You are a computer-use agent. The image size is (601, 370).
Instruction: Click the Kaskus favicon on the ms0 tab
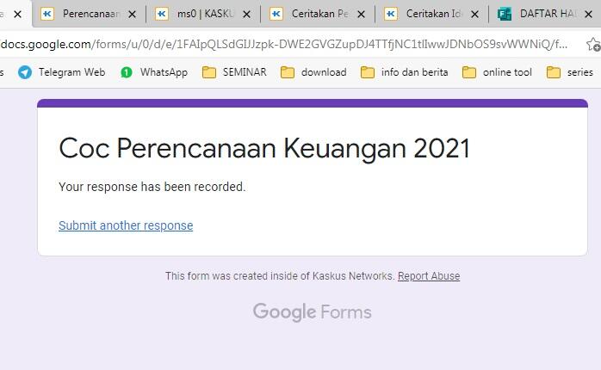[162, 14]
